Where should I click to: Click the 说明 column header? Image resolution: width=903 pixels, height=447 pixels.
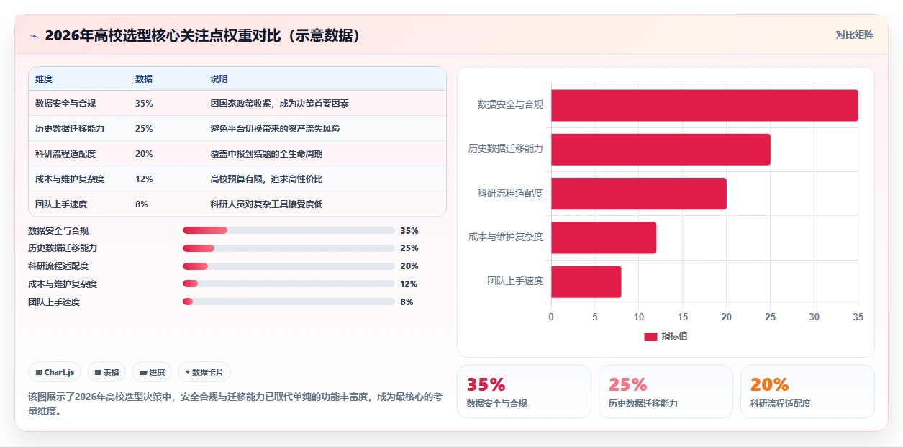coord(219,79)
